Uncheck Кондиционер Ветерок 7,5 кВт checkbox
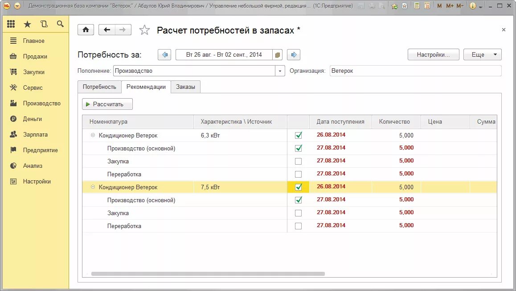The width and height of the screenshot is (516, 291). point(298,187)
